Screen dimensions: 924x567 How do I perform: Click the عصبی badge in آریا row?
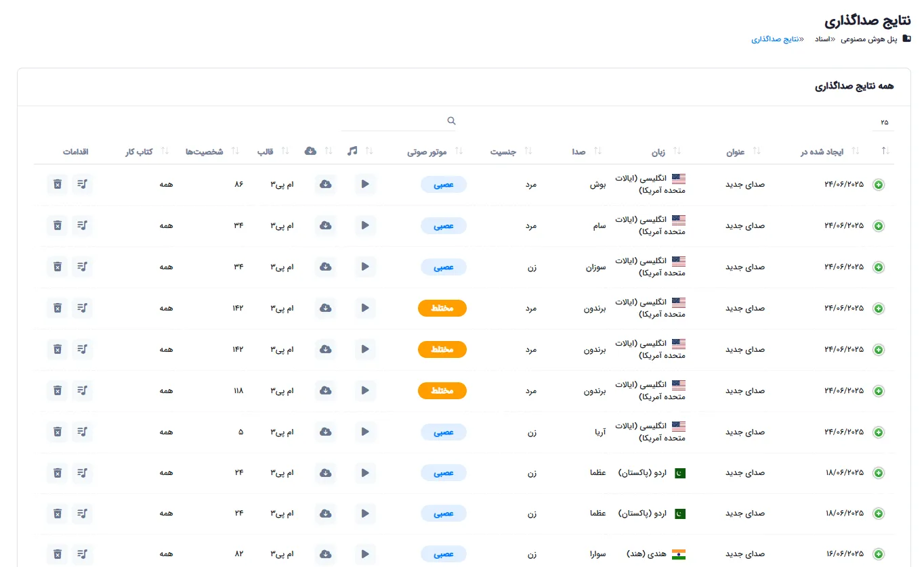click(x=444, y=432)
